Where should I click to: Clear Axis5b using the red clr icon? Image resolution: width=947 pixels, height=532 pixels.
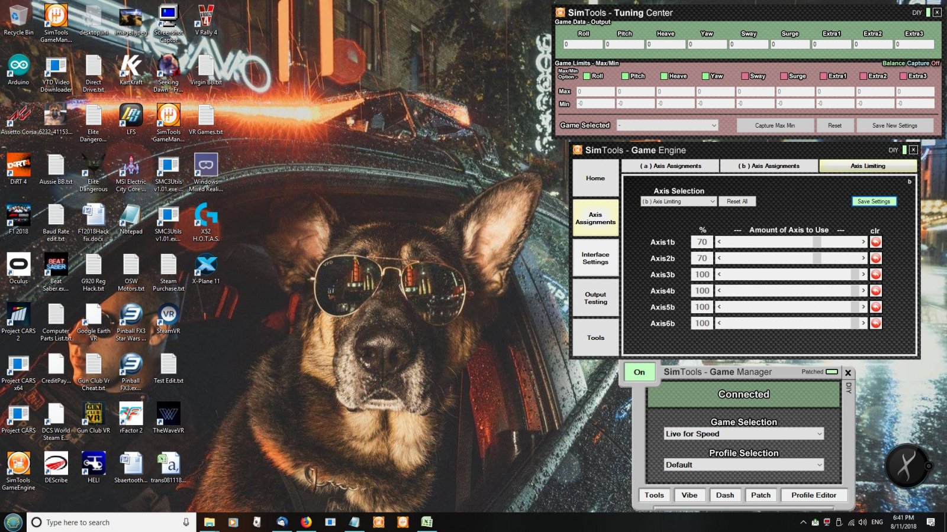click(875, 307)
